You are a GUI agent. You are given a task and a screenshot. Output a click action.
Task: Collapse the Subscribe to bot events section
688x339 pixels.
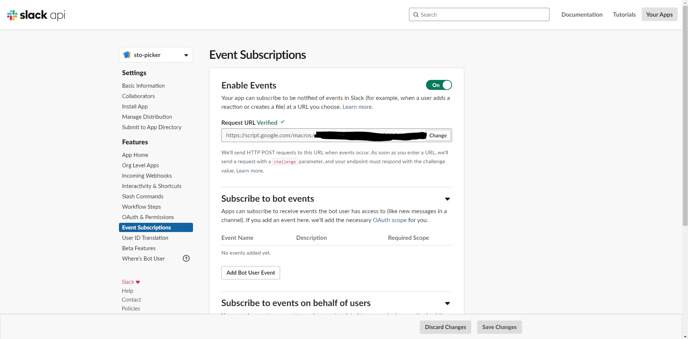click(x=447, y=199)
